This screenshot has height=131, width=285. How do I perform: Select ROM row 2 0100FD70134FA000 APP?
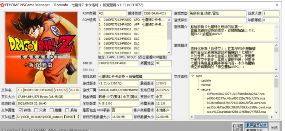pyautogui.click(x=132, y=24)
